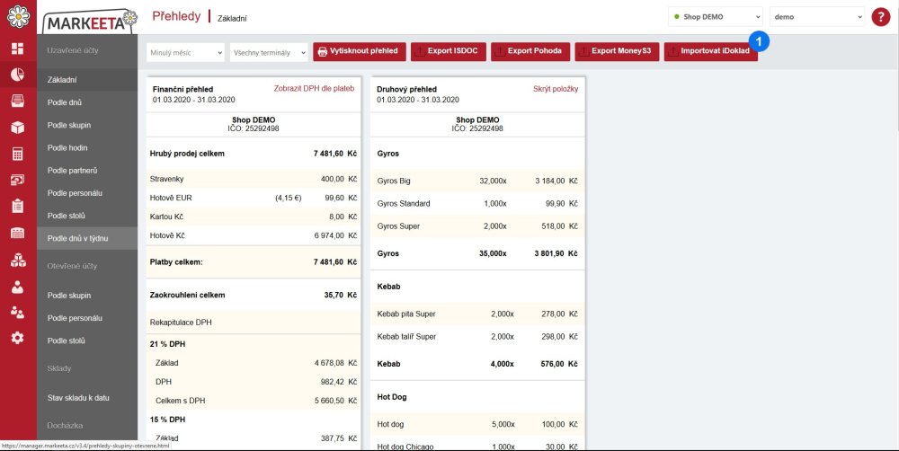
Task: Open the clipboard icon in sidebar
Action: [18, 206]
